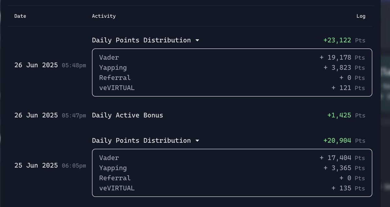Collapse the 25 Jun Daily Points Distribution caret
This screenshot has height=207, width=390.
tap(197, 141)
